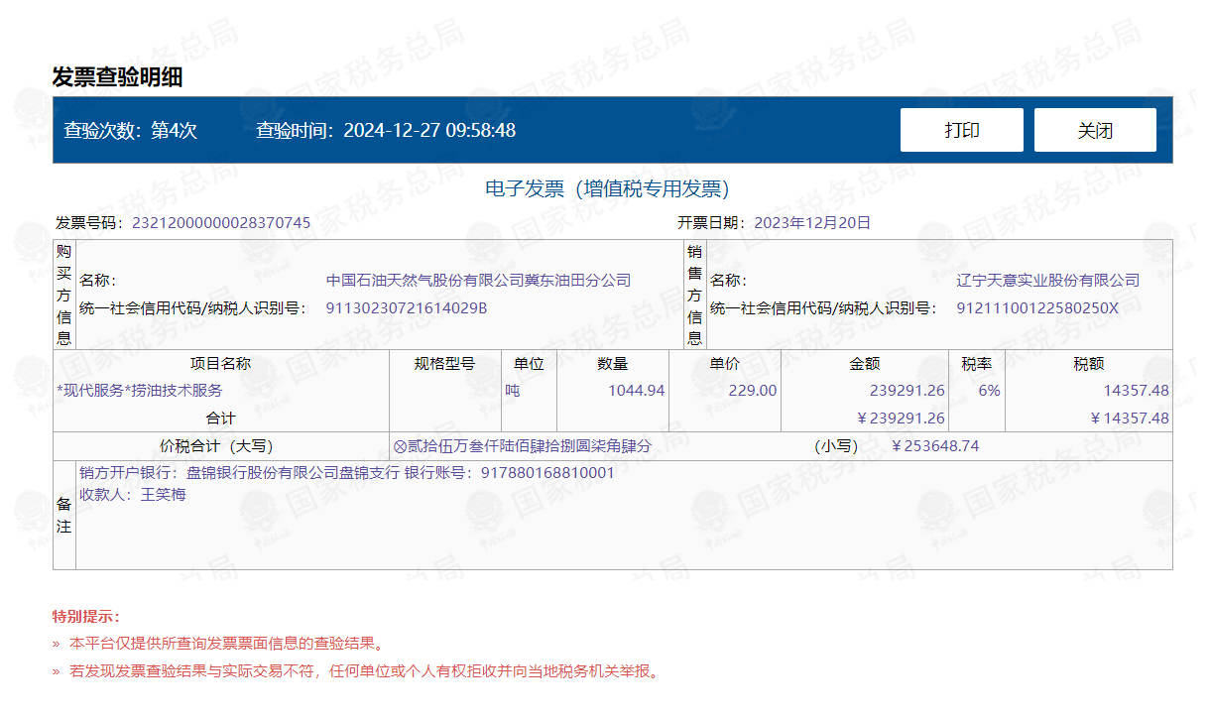1210x718 pixels.
Task: Select total tax ¥14357.48
Action: point(1130,419)
